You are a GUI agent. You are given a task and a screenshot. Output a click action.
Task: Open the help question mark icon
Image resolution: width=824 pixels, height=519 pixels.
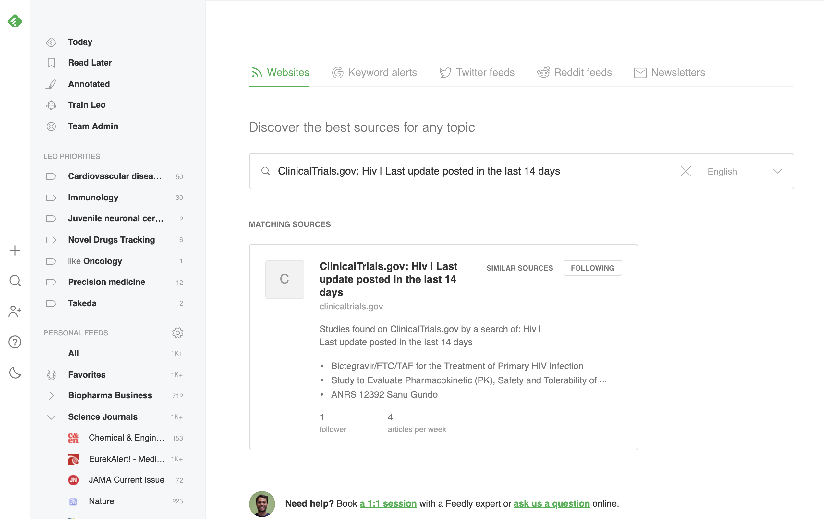click(15, 342)
